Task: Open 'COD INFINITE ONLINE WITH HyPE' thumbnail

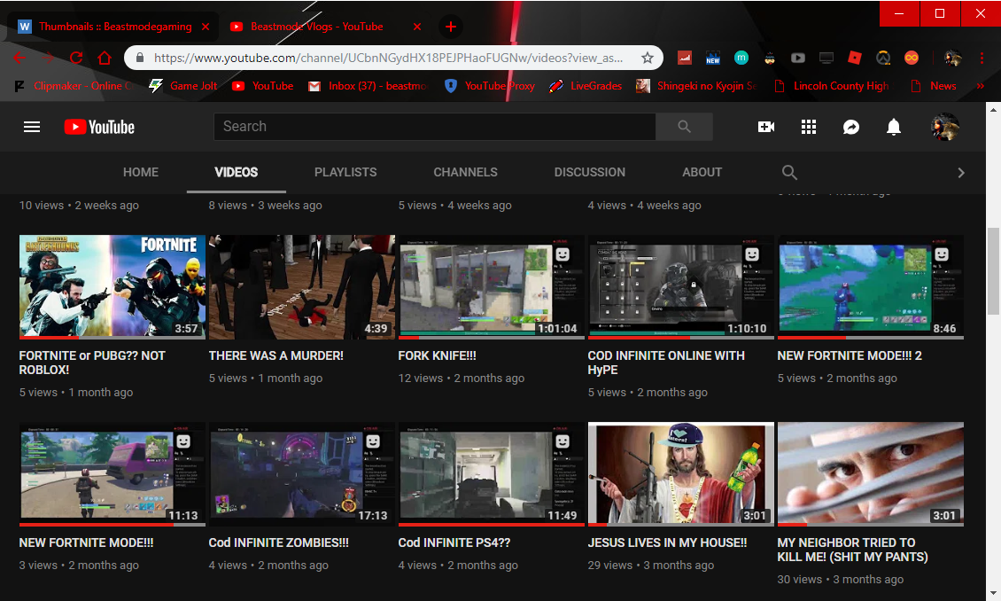Action: pos(681,287)
